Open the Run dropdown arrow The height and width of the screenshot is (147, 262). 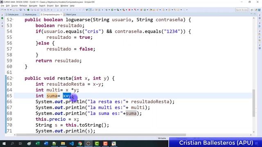115,10
